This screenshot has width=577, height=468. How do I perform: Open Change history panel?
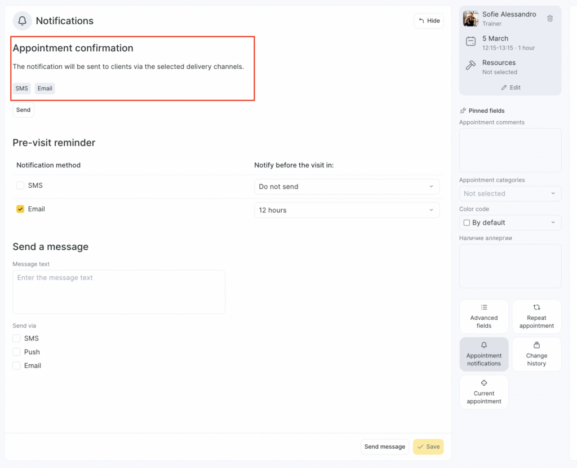(x=536, y=354)
